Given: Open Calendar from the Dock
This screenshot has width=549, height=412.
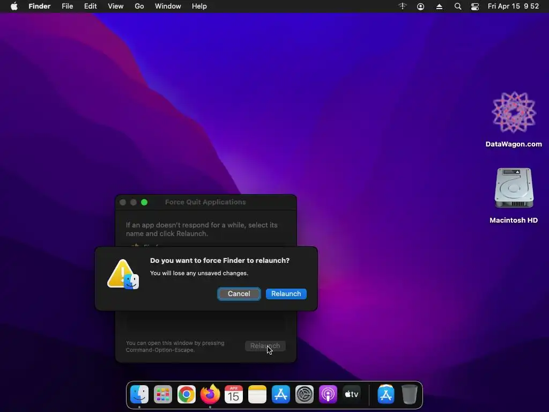Looking at the screenshot, I should [x=234, y=394].
